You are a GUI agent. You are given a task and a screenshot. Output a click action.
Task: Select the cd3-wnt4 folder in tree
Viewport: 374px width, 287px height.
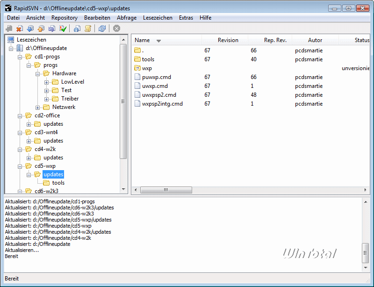pos(47,132)
